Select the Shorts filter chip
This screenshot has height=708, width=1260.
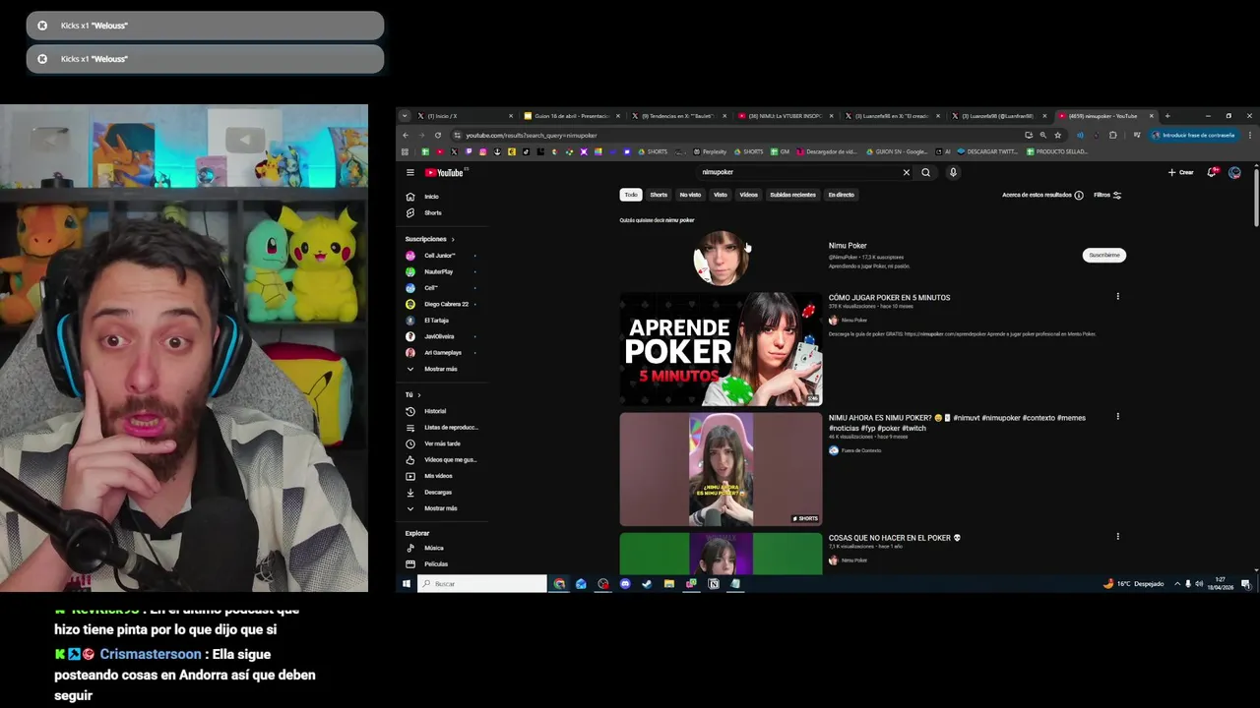point(659,195)
